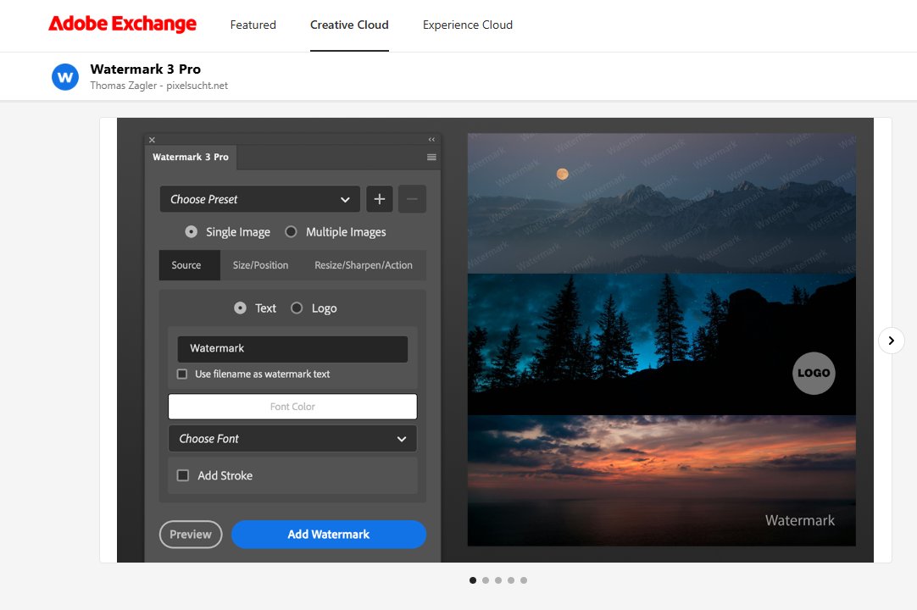Click the Add Watermark button

(329, 534)
